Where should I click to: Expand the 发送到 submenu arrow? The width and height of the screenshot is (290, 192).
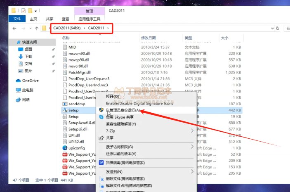click(192, 172)
